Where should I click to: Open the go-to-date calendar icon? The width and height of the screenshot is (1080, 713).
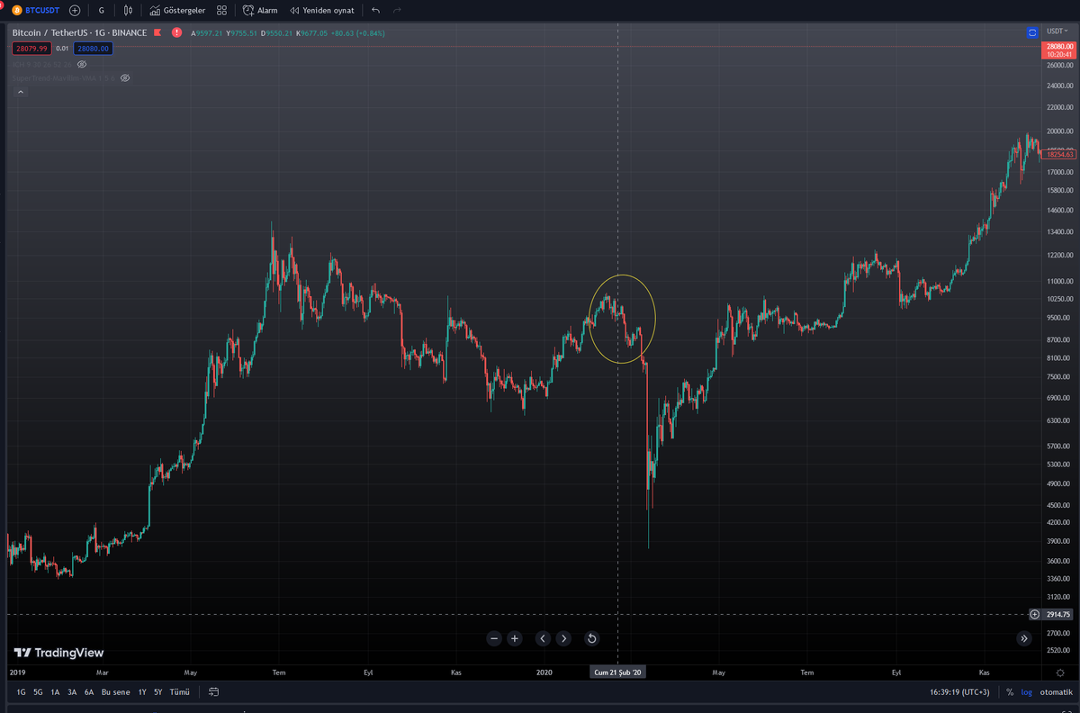click(213, 692)
